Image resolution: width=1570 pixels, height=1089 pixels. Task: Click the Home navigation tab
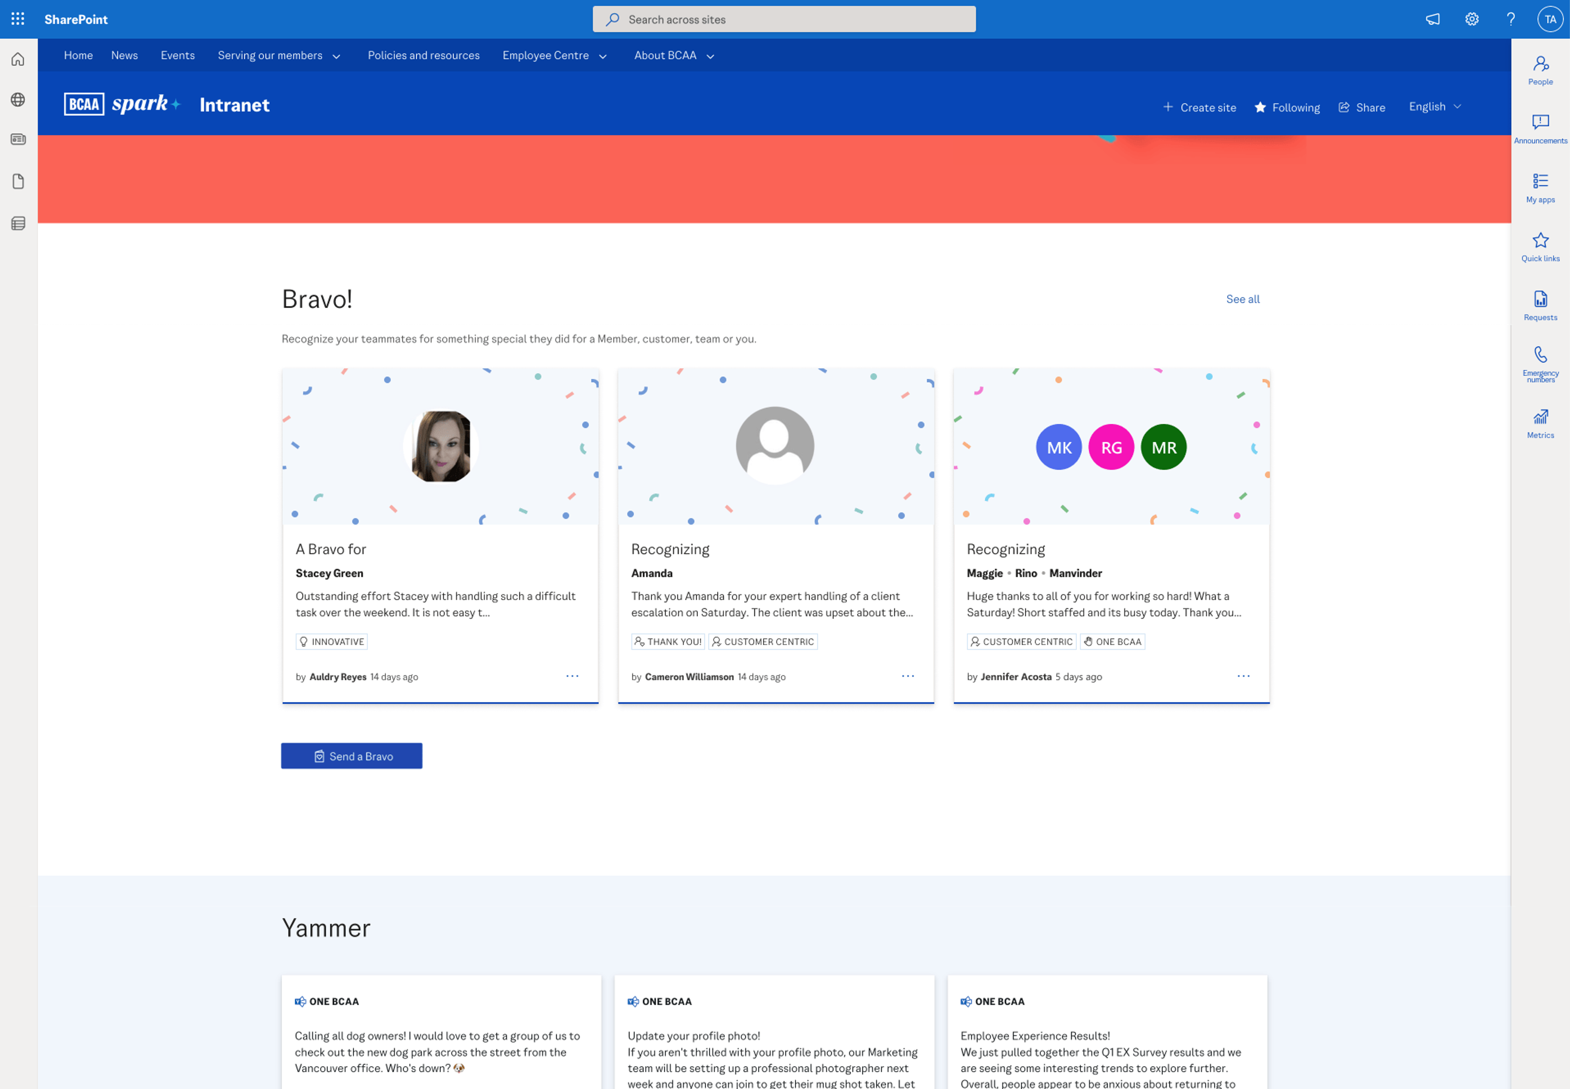point(78,55)
